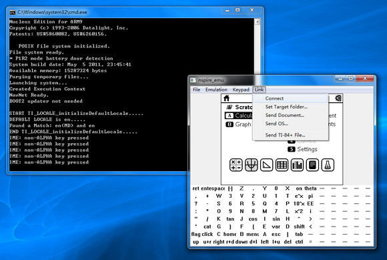
Task: Open the Geometry triangle application icon
Action: tap(266, 165)
